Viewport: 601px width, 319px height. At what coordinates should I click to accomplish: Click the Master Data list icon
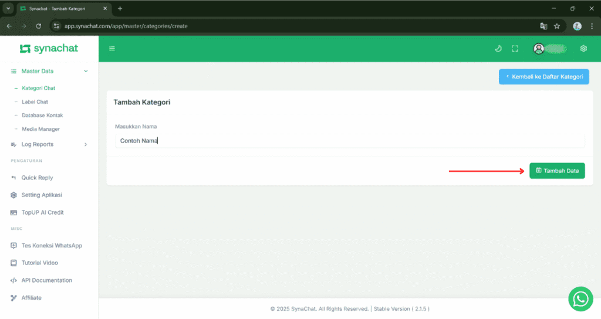14,71
